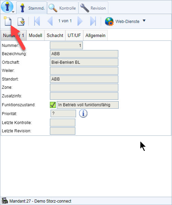Select the Schacht tab
172x205 pixels.
[x=55, y=35]
